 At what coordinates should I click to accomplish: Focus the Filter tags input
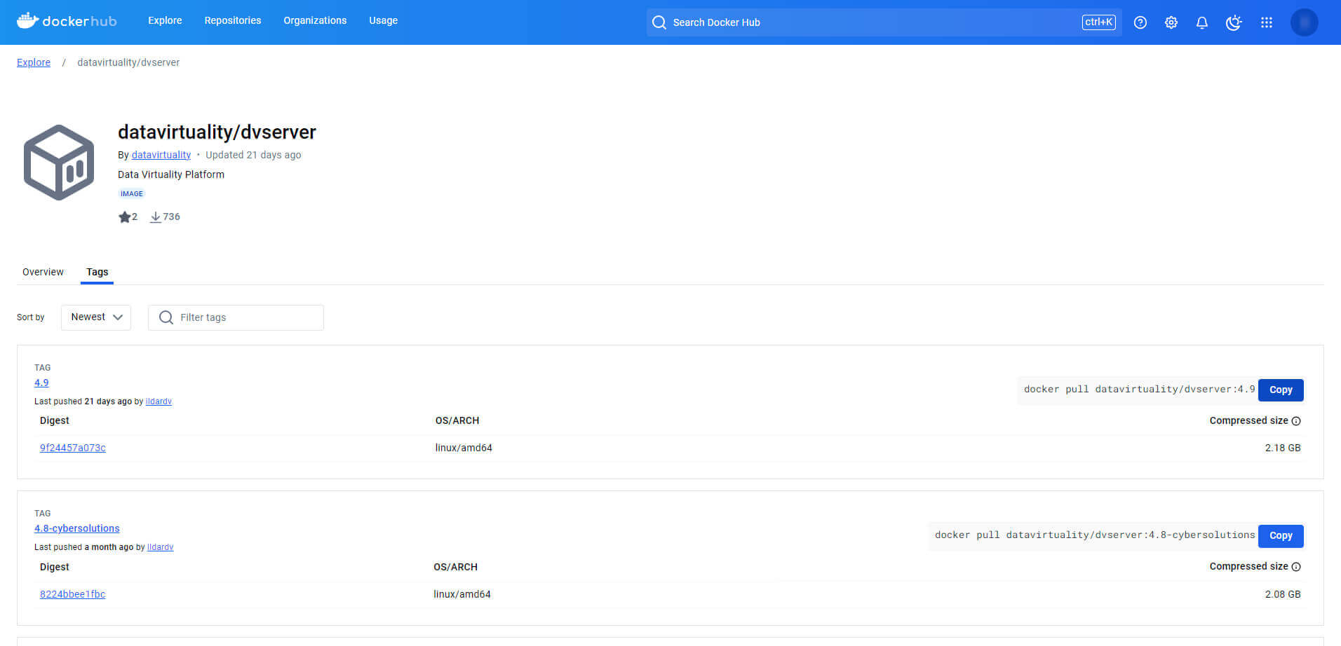[x=236, y=317]
